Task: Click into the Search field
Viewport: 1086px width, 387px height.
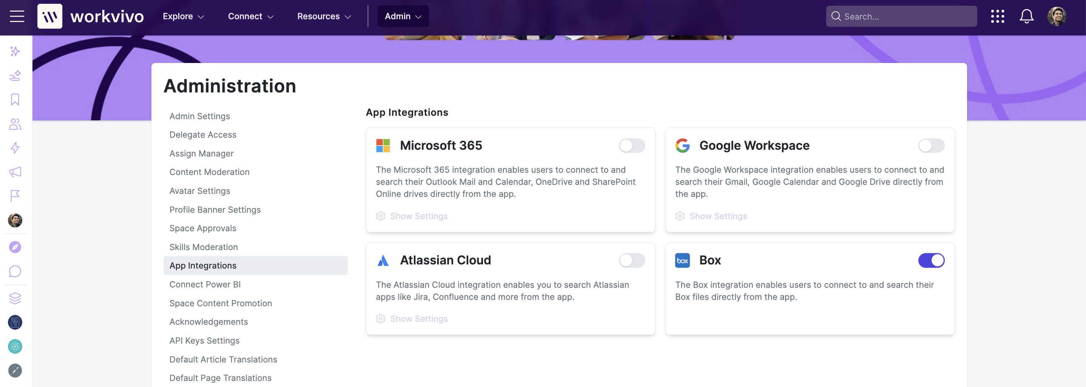Action: tap(901, 17)
